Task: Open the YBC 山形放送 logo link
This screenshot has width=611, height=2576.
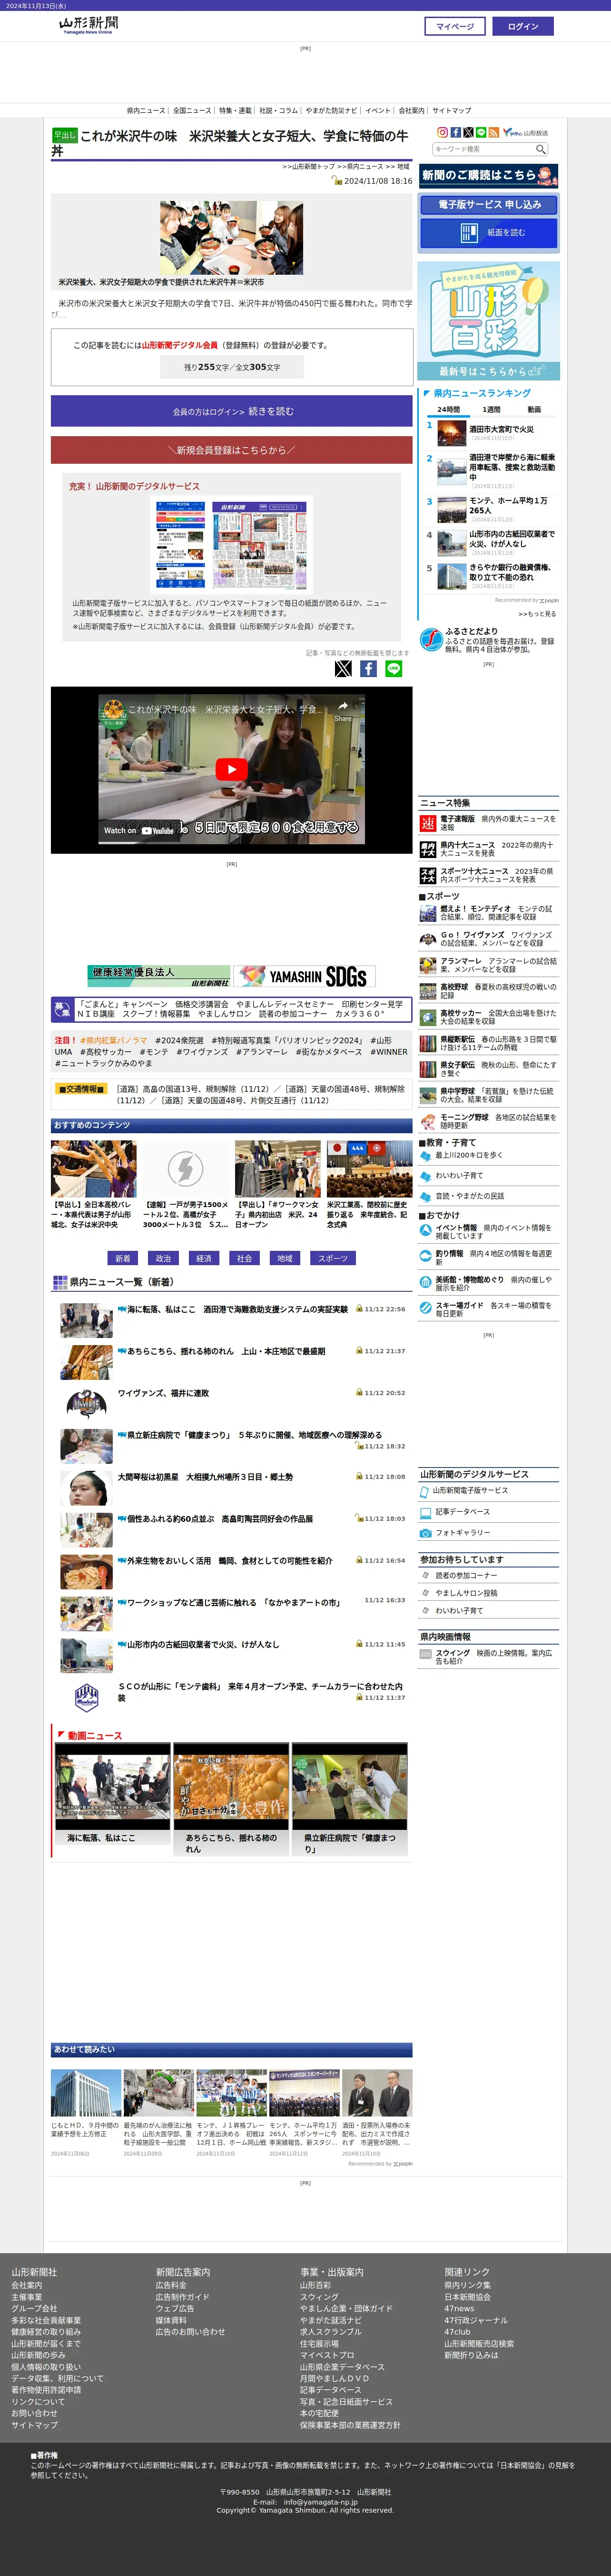Action: click(x=526, y=132)
